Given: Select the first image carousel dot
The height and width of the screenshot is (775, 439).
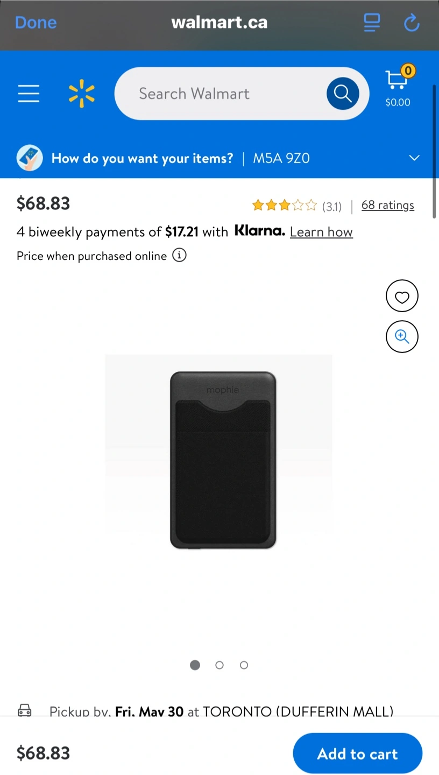Looking at the screenshot, I should coord(195,665).
